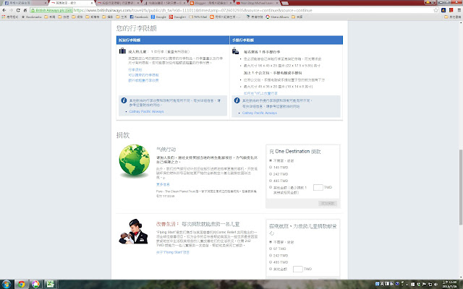Select 97 TWD Flying Start donation
463x289 pixels.
(x=271, y=249)
